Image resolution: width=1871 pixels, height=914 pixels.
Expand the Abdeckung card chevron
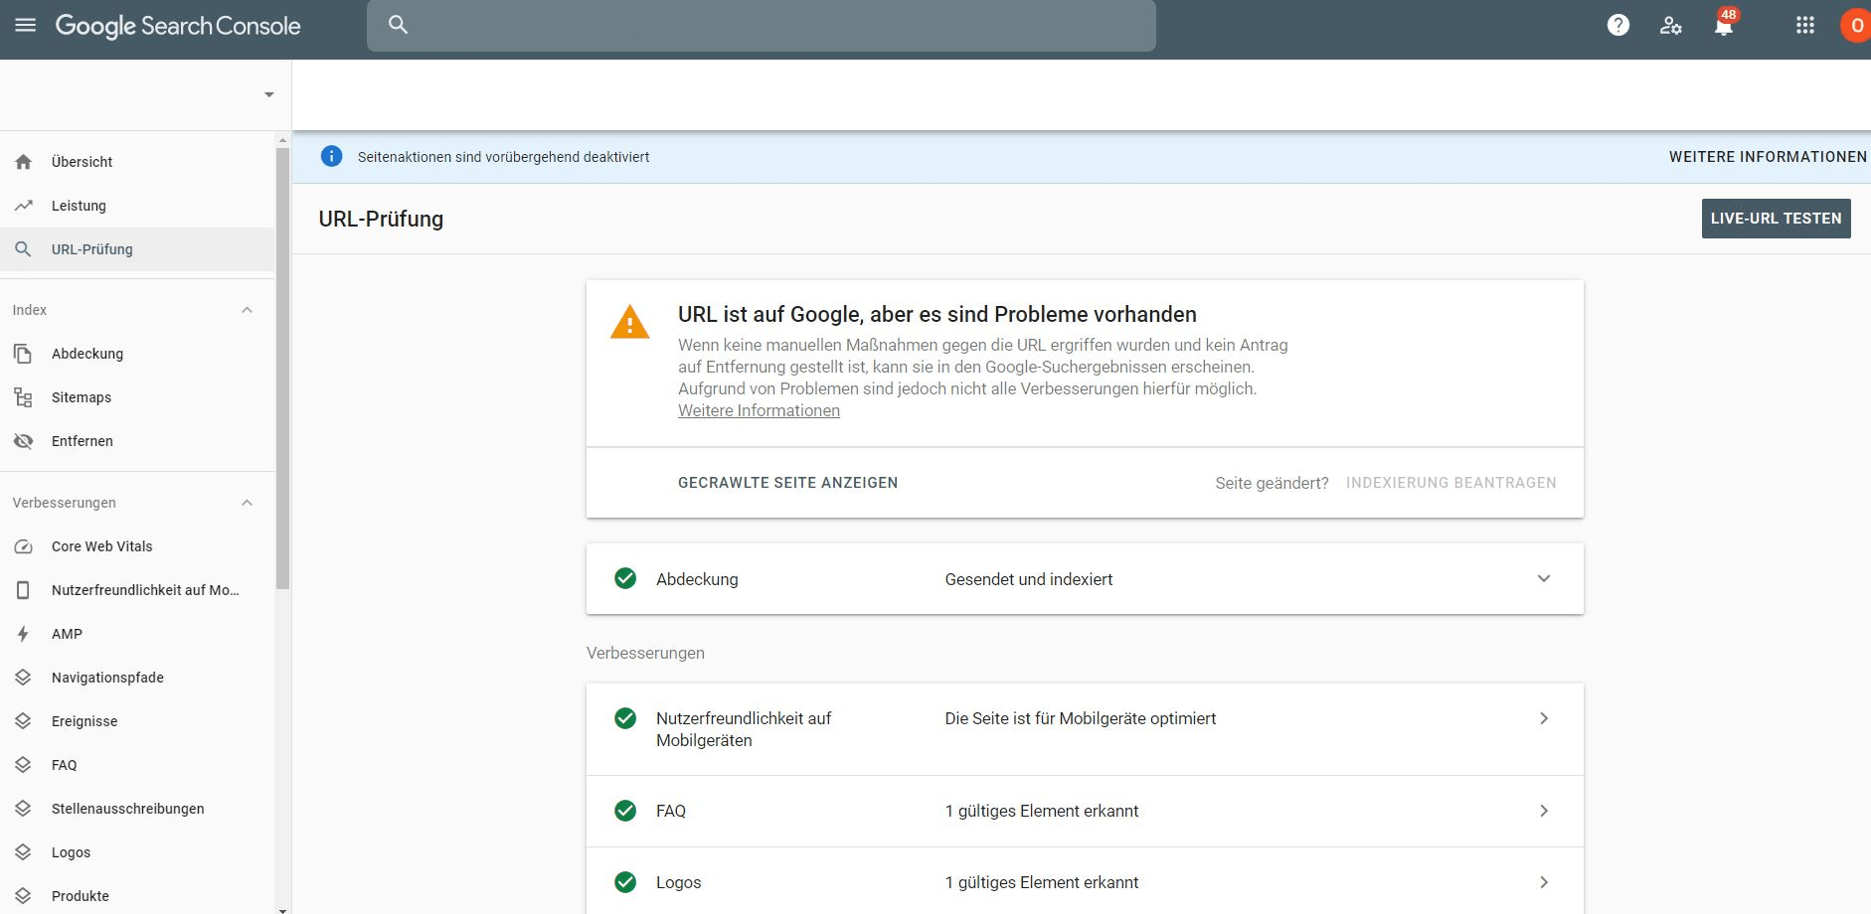pyautogui.click(x=1544, y=578)
